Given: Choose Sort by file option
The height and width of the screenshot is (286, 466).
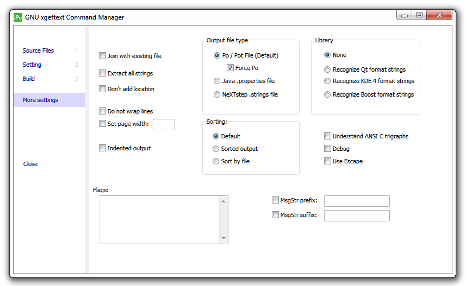Looking at the screenshot, I should 216,161.
